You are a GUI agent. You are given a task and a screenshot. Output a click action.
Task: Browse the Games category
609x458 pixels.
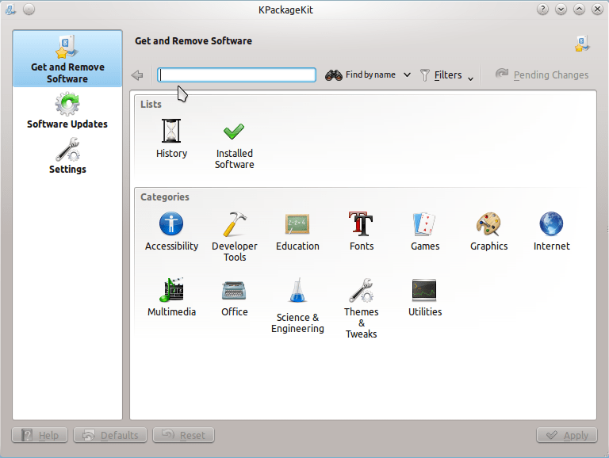(x=425, y=231)
